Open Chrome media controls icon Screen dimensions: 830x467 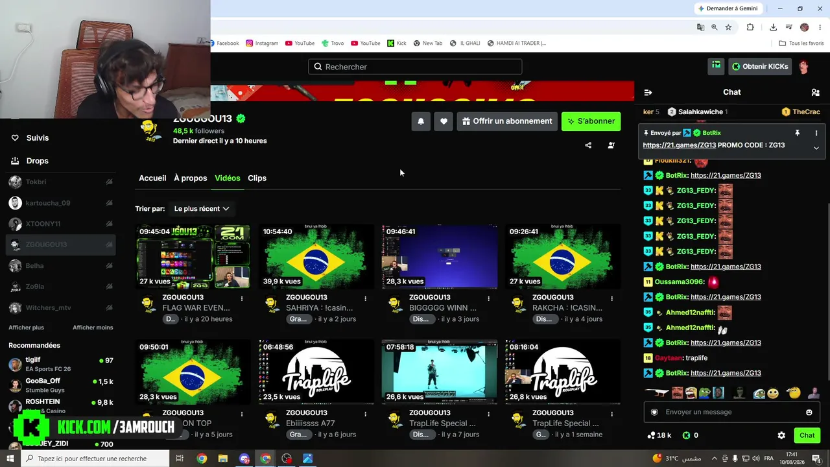[x=789, y=27]
